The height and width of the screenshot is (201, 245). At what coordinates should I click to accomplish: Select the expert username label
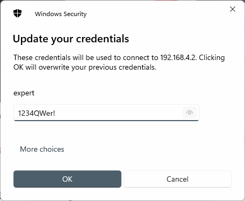pos(24,93)
